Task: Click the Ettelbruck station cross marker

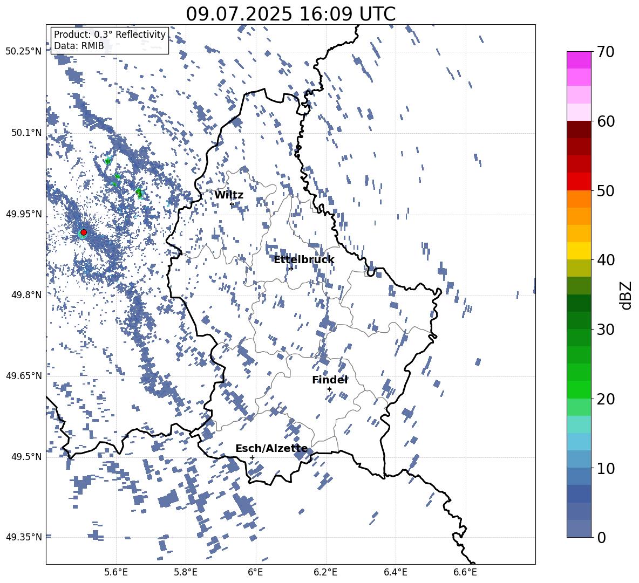Action: [x=291, y=269]
